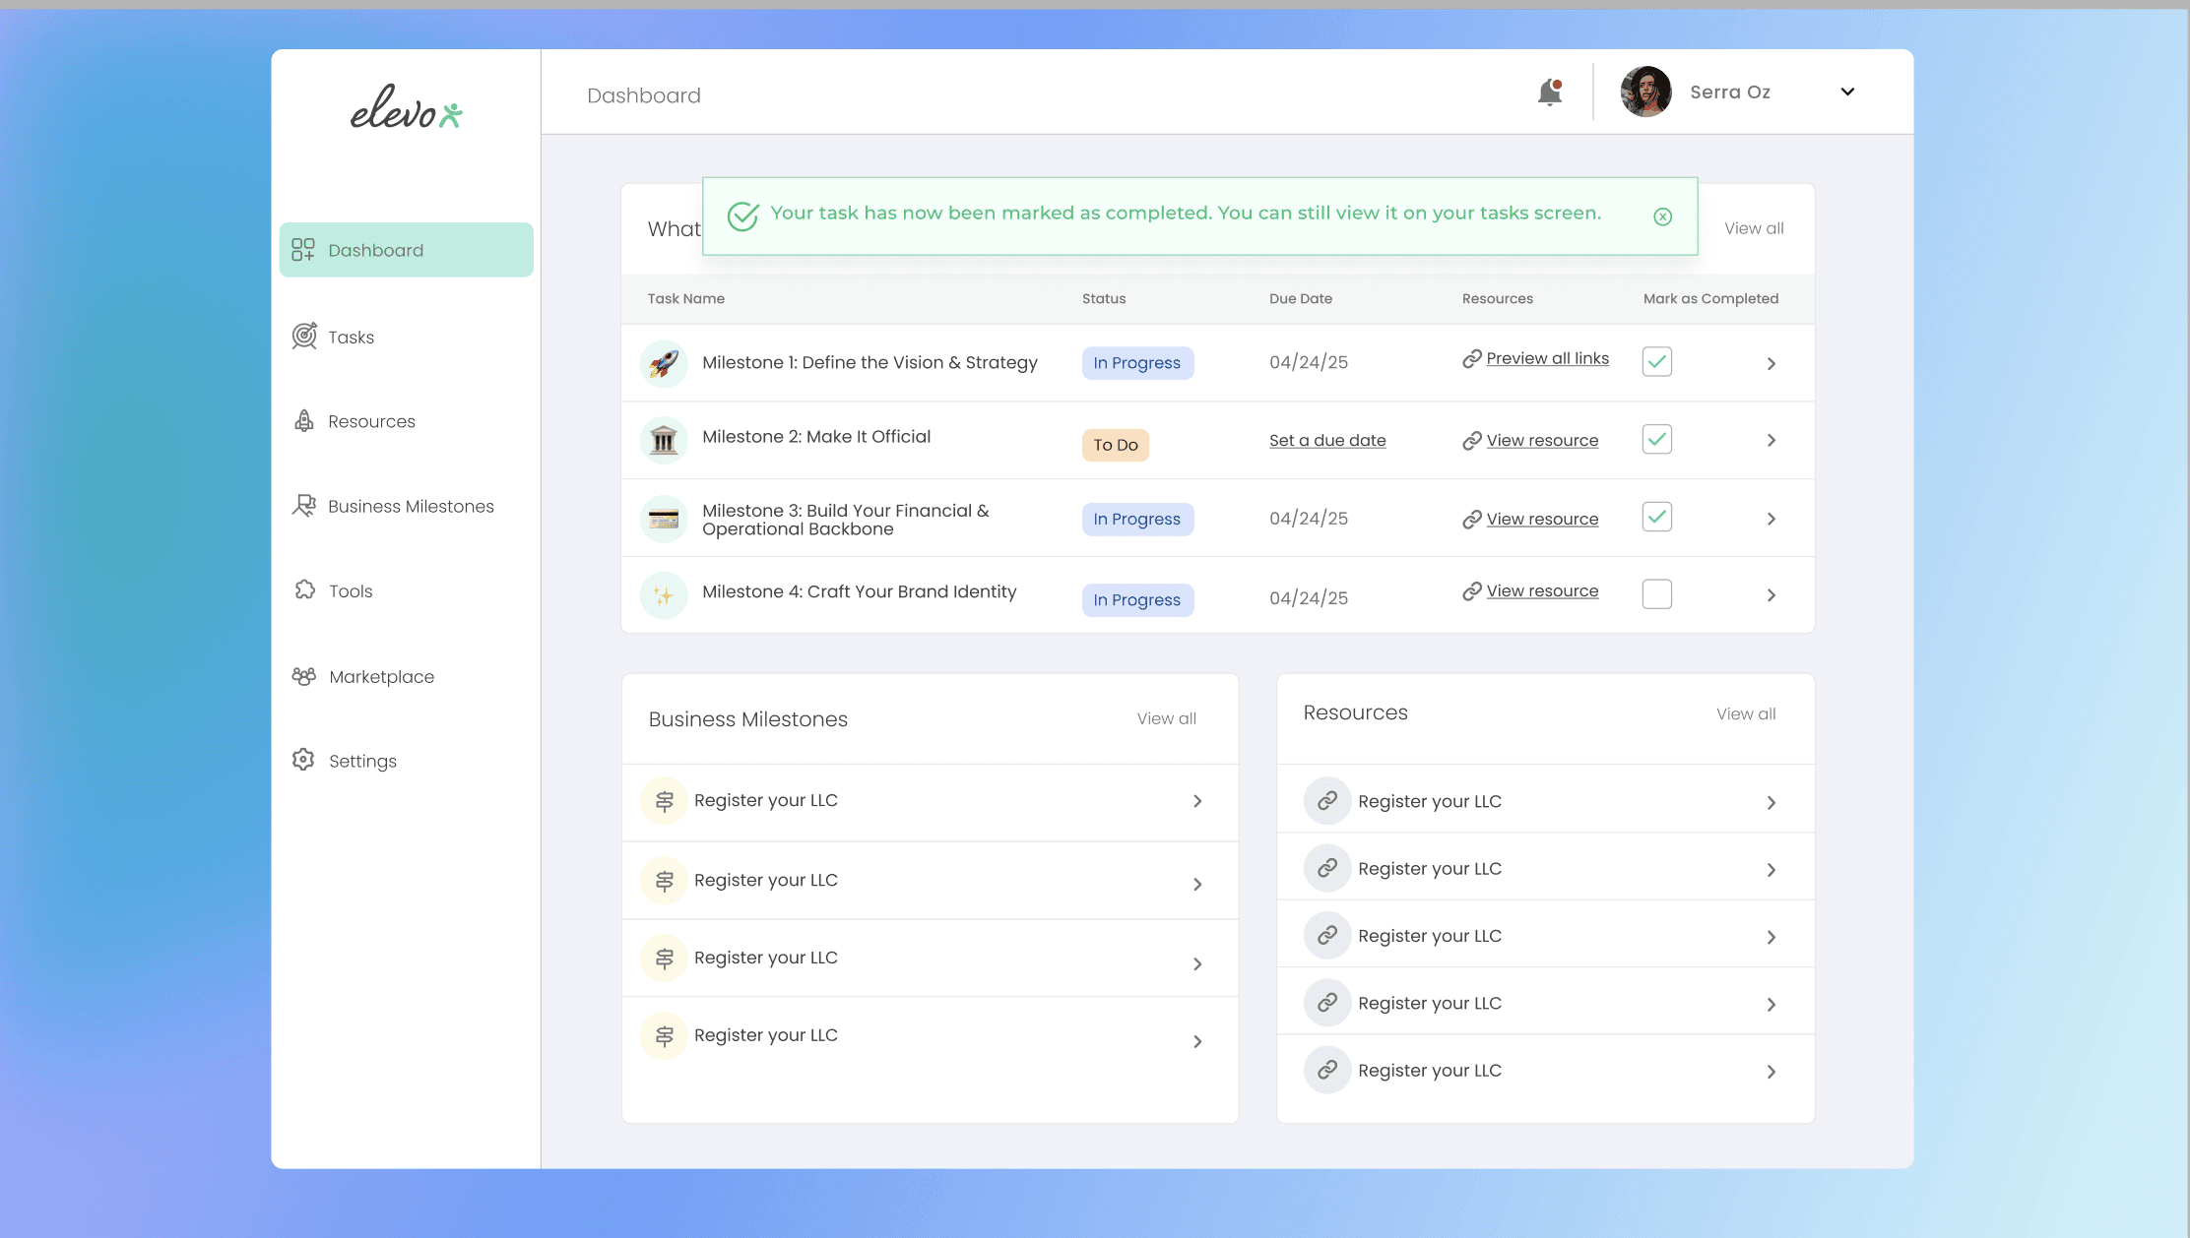2190x1238 pixels.
Task: Expand Milestone 3 row with chevron
Action: 1771,519
